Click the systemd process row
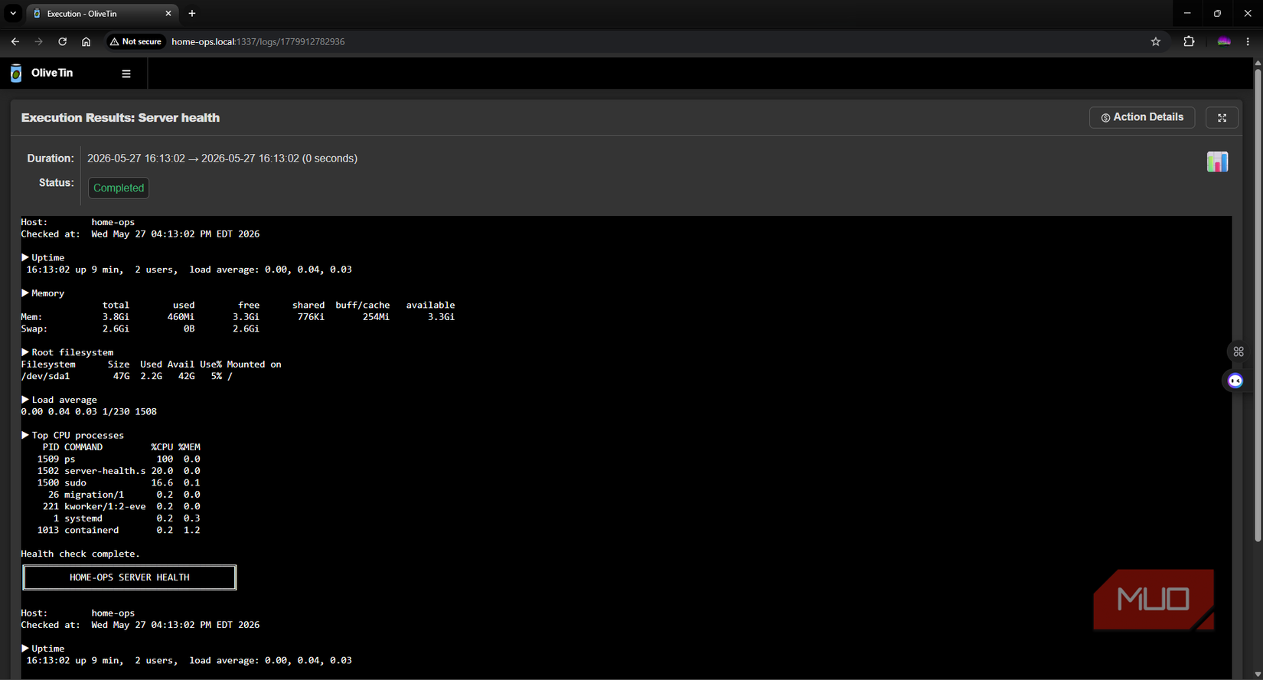 click(126, 518)
